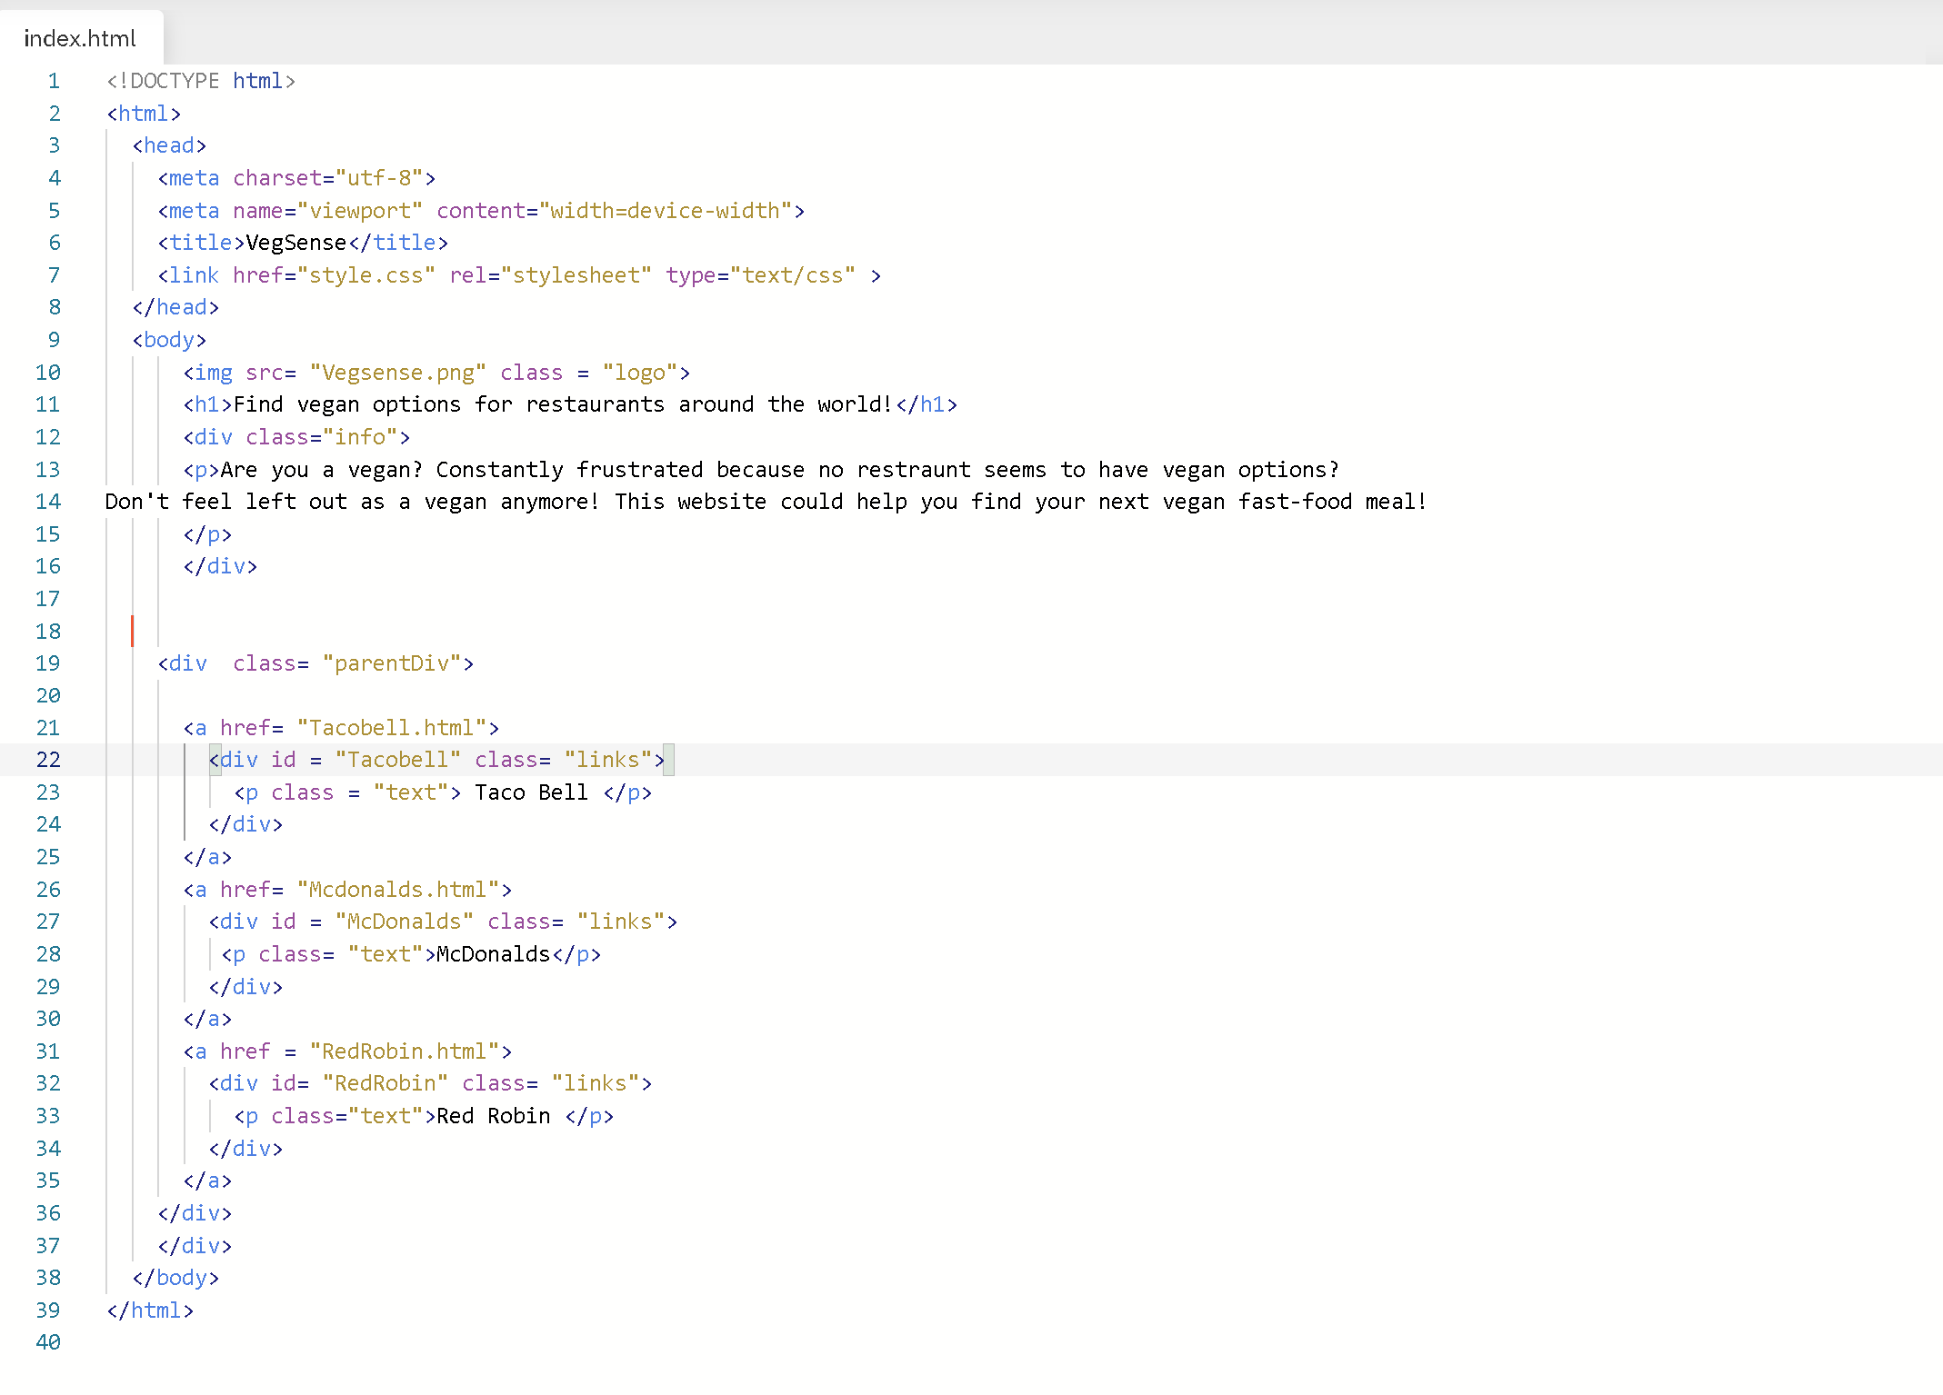Click line number 1 in gutter
This screenshot has height=1395, width=1943.
click(x=54, y=81)
